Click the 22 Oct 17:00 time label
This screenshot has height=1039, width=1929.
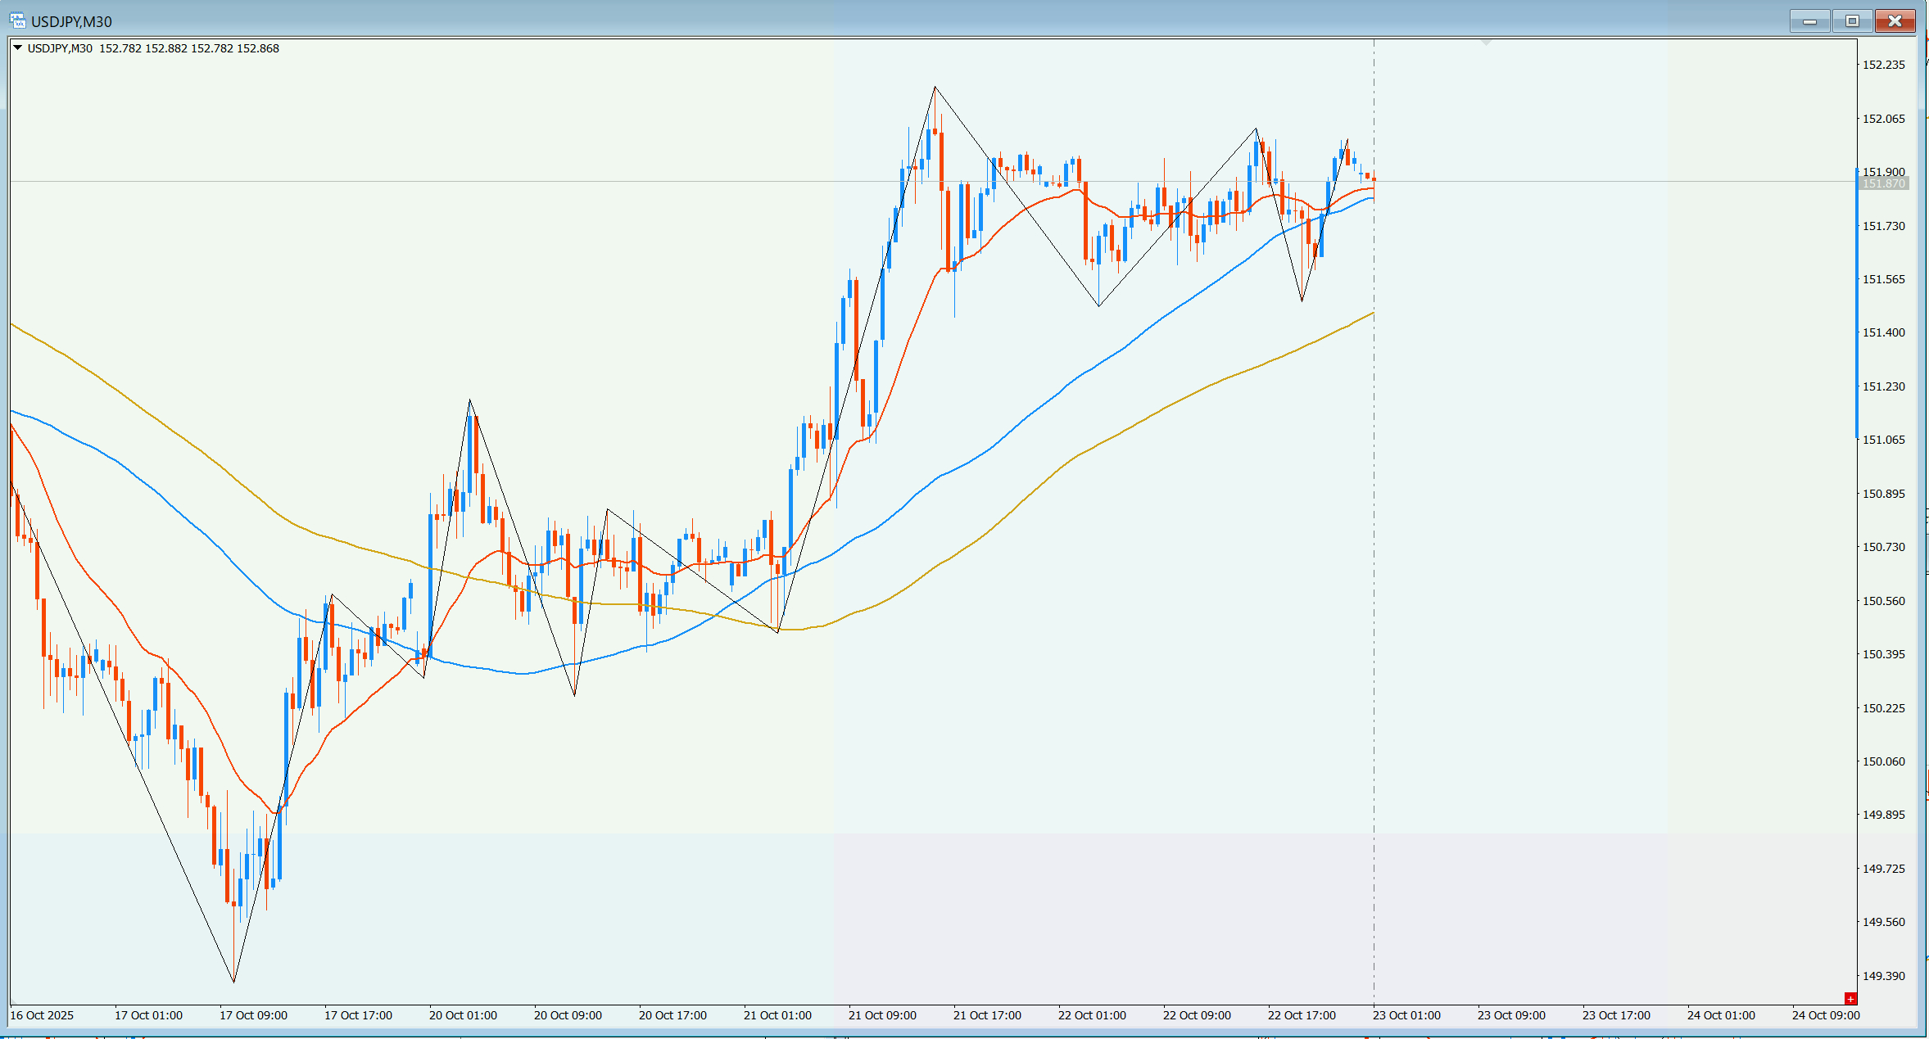(1302, 1015)
